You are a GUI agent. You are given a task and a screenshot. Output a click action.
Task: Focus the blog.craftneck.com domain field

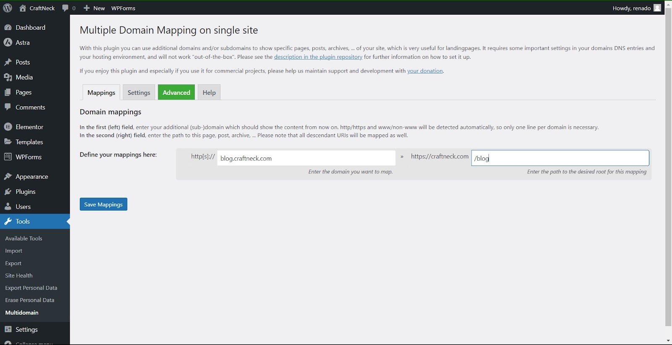pos(306,158)
